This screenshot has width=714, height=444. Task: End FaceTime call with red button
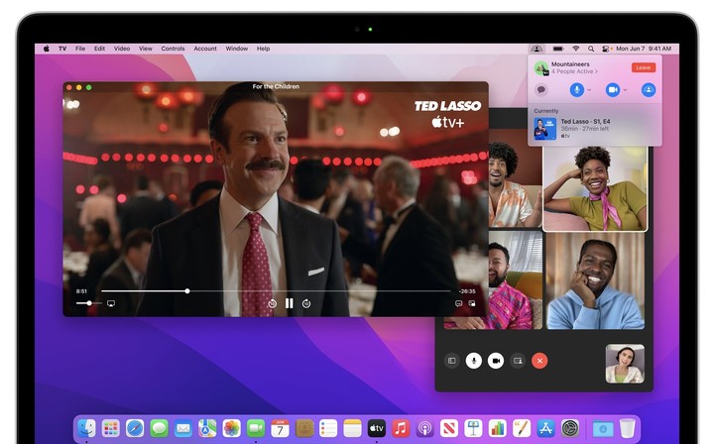click(539, 361)
